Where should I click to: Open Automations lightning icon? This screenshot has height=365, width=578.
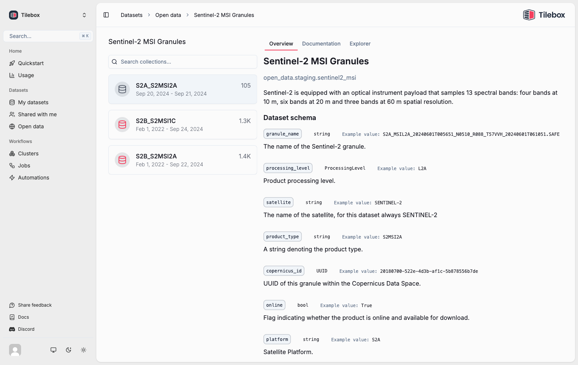[x=12, y=178]
